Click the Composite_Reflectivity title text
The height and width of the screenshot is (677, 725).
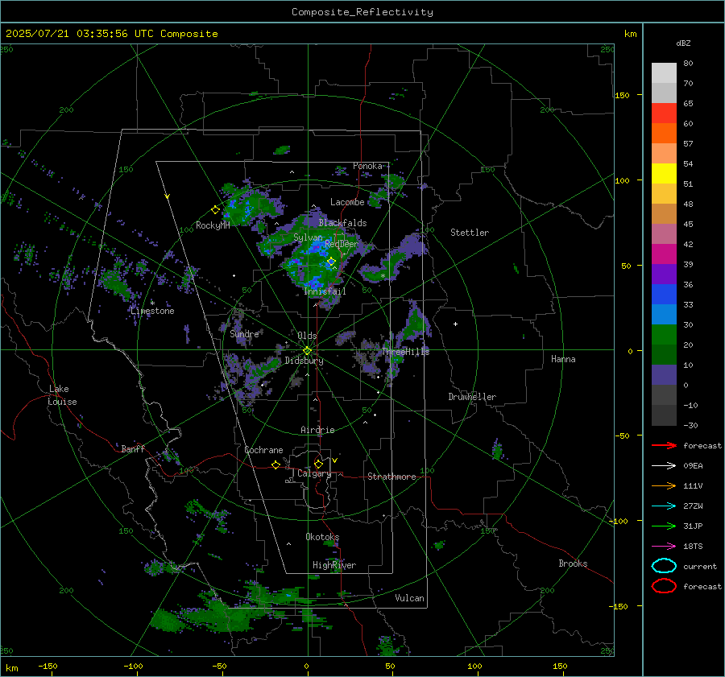362,12
